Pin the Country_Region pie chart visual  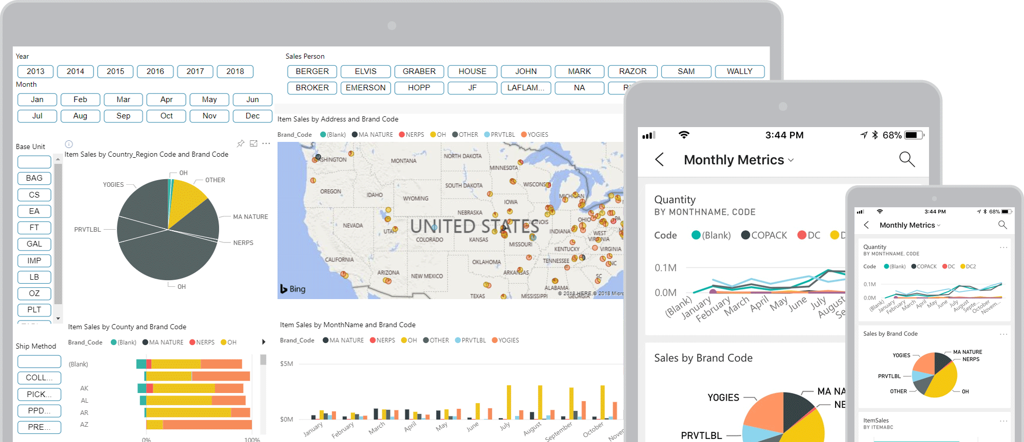pos(241,144)
